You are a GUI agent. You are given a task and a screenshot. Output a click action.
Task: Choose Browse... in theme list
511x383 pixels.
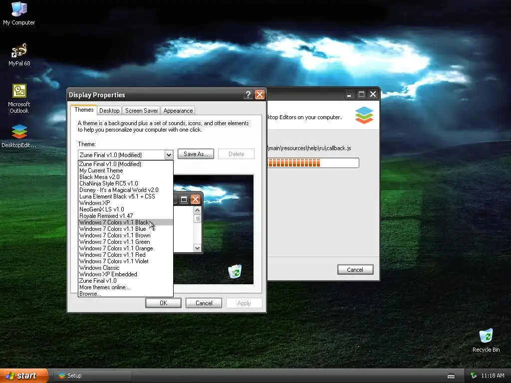(x=125, y=293)
